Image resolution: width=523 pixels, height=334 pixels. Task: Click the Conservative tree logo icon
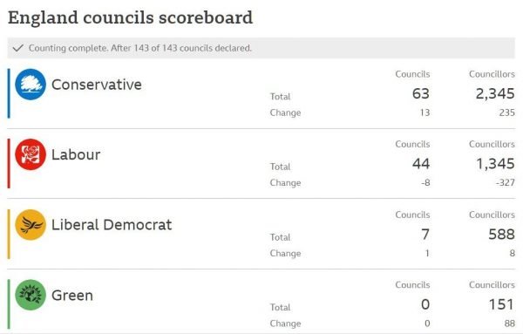click(31, 85)
